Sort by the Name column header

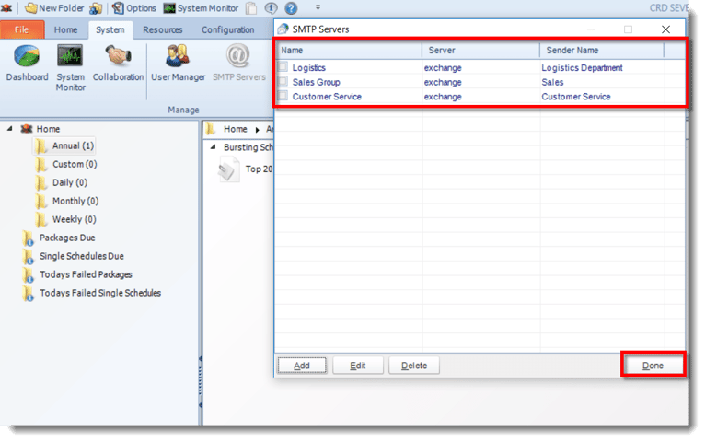click(x=349, y=51)
